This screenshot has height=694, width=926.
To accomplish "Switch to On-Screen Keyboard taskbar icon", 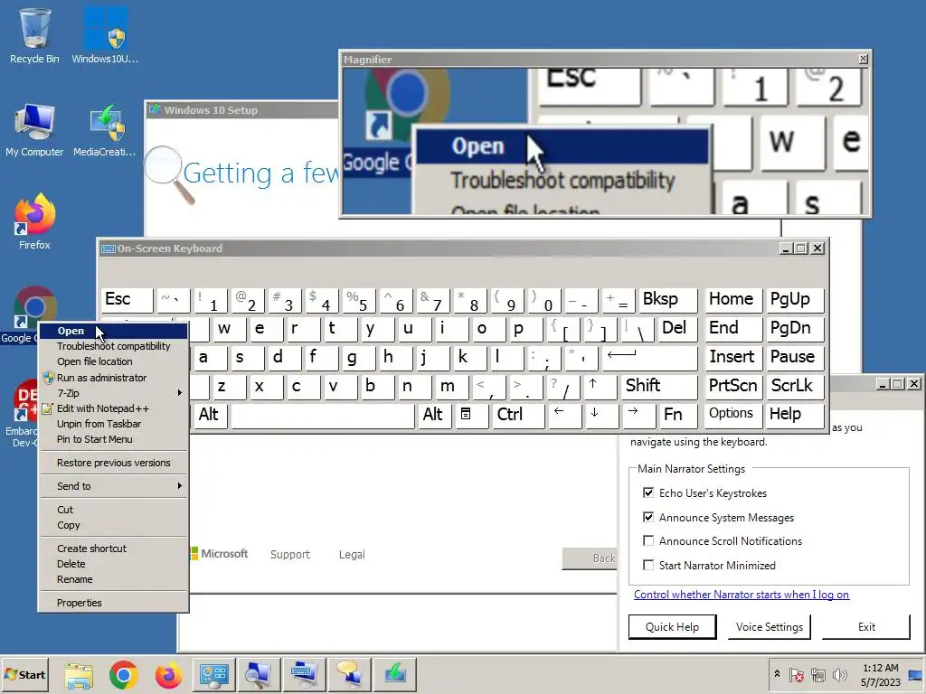I will pyautogui.click(x=304, y=675).
